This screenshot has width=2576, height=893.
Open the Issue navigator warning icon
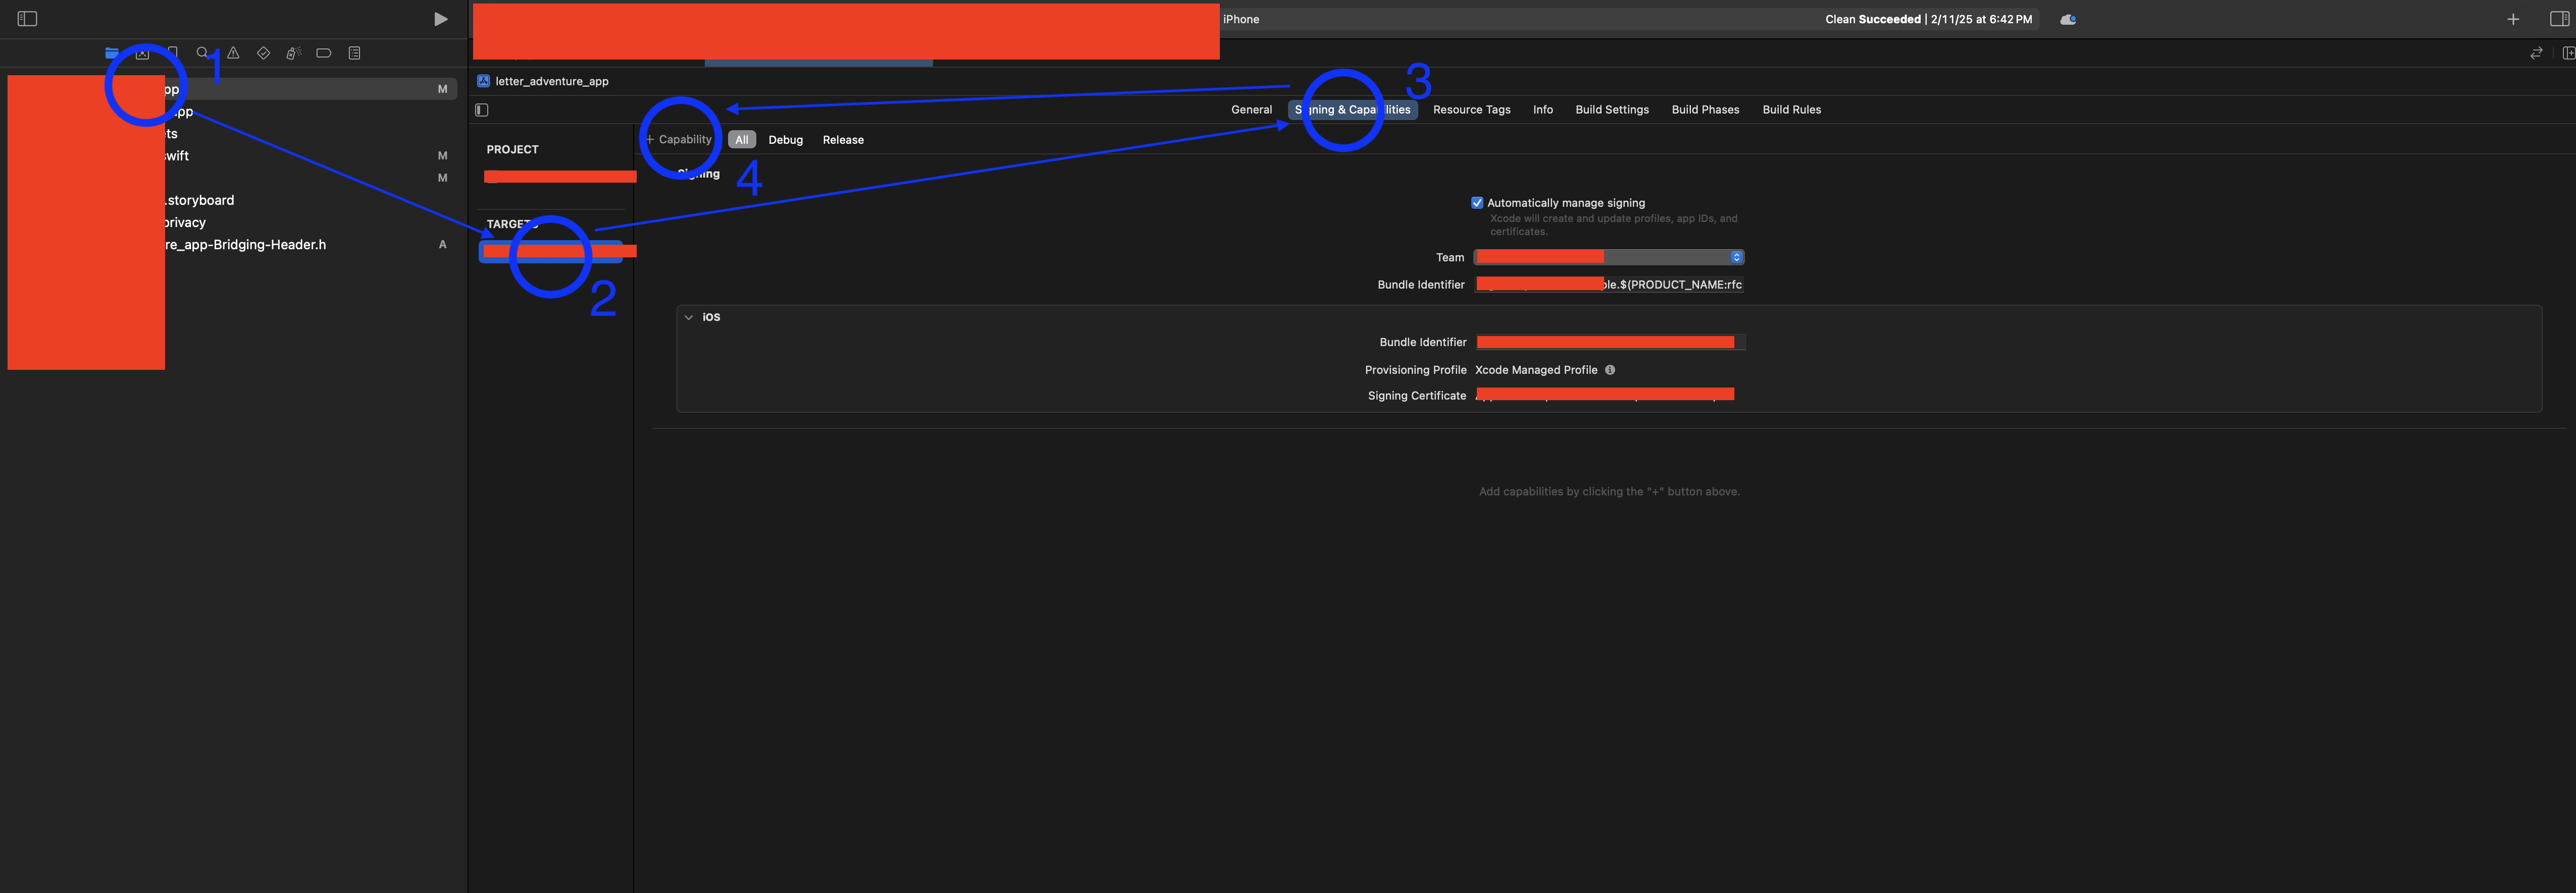(x=233, y=53)
